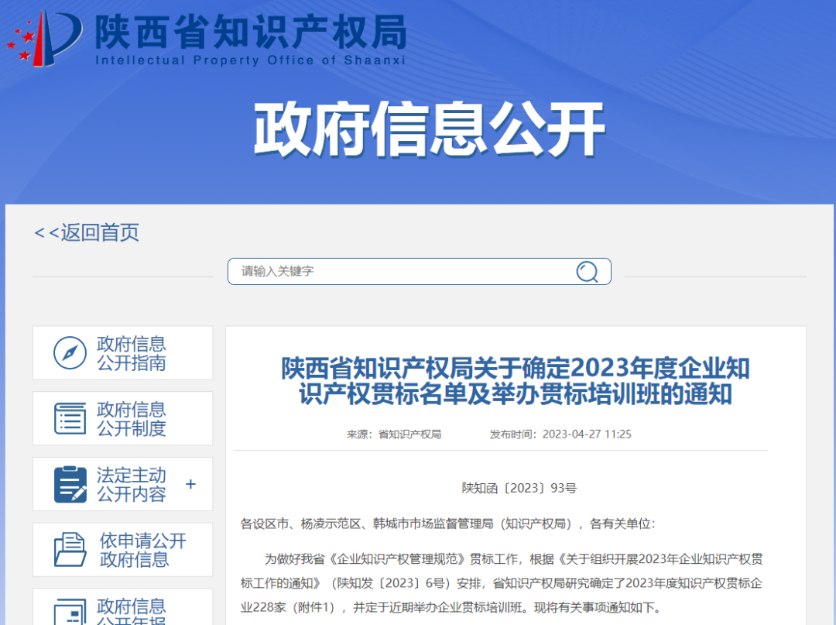
Task: Click the 政府信息公开年报 sidebar icon
Action: coord(70,612)
